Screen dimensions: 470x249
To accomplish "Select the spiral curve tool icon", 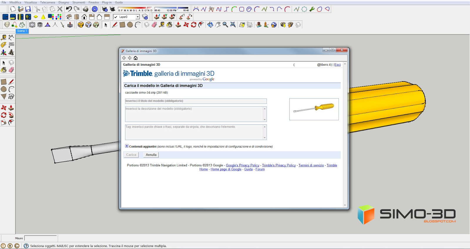I will point(249,9).
